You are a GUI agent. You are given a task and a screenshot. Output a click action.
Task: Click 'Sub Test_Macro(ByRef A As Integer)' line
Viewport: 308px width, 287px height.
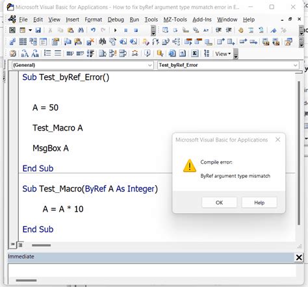[x=90, y=189]
